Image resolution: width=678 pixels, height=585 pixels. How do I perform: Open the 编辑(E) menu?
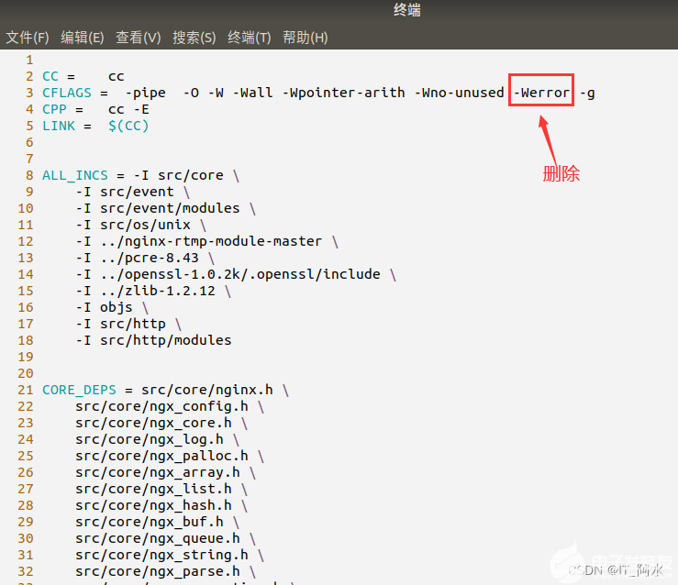[x=83, y=38]
